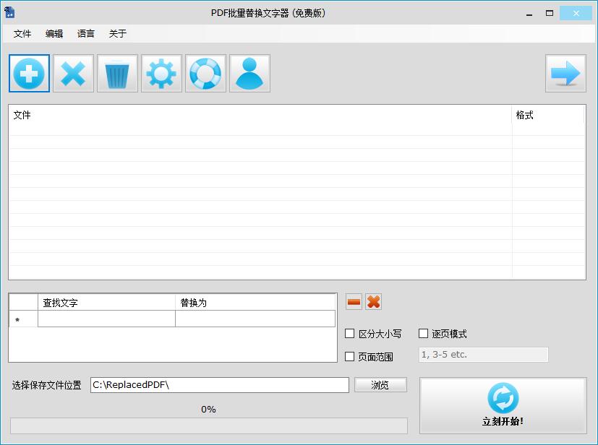Click the save location path field
The width and height of the screenshot is (598, 445).
click(217, 384)
